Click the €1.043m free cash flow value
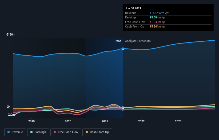The image size is (219, 140). point(155,22)
